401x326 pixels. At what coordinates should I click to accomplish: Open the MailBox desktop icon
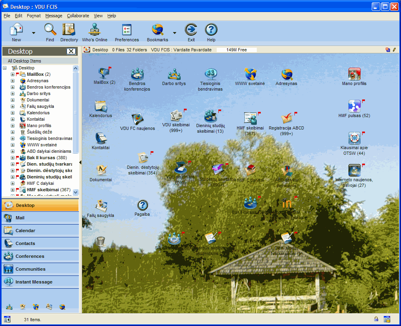point(104,74)
